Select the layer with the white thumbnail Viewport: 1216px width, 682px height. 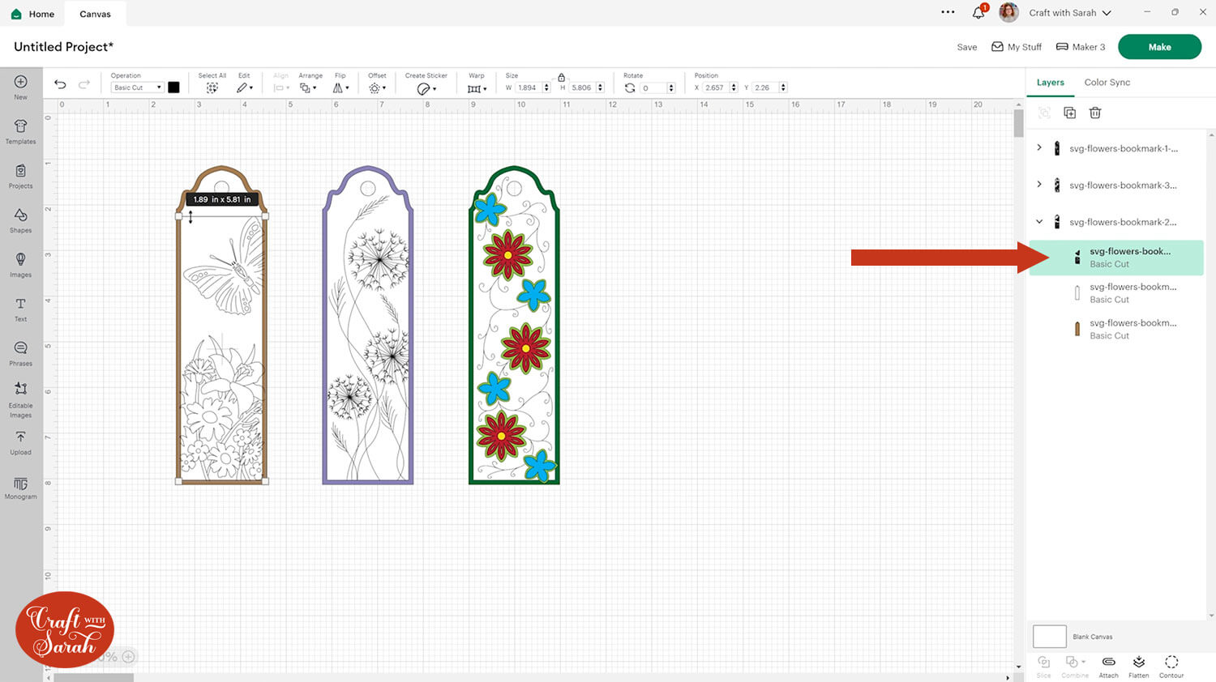(1116, 293)
